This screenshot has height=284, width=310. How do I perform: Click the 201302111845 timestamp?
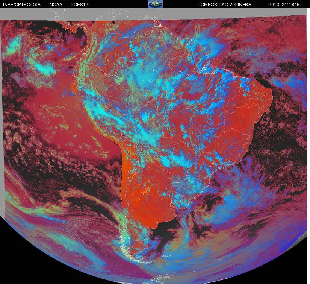[x=284, y=5]
